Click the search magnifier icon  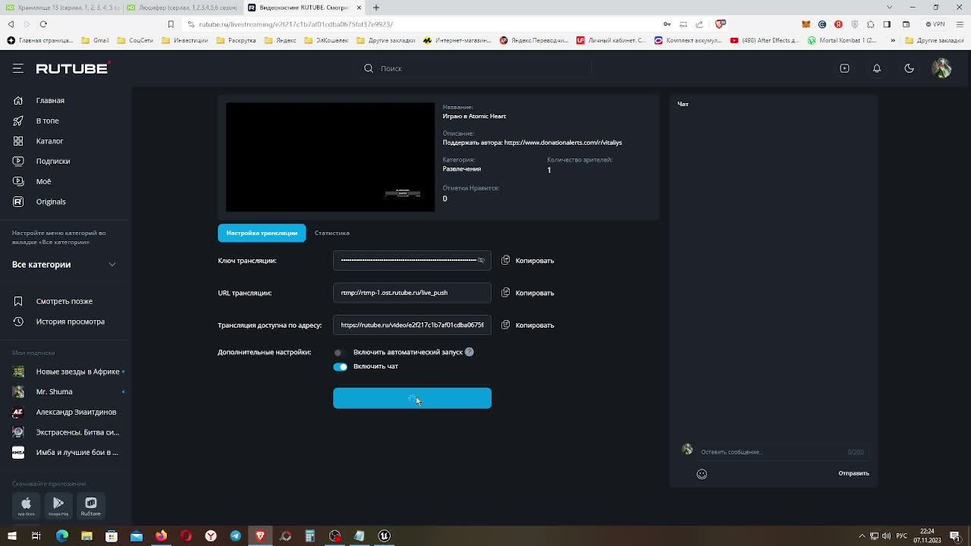pos(369,68)
